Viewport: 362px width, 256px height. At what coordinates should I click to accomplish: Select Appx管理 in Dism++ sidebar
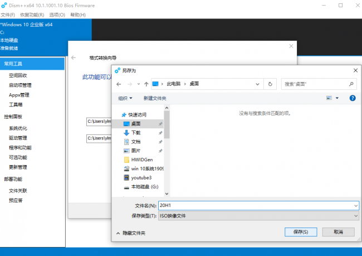pos(19,95)
